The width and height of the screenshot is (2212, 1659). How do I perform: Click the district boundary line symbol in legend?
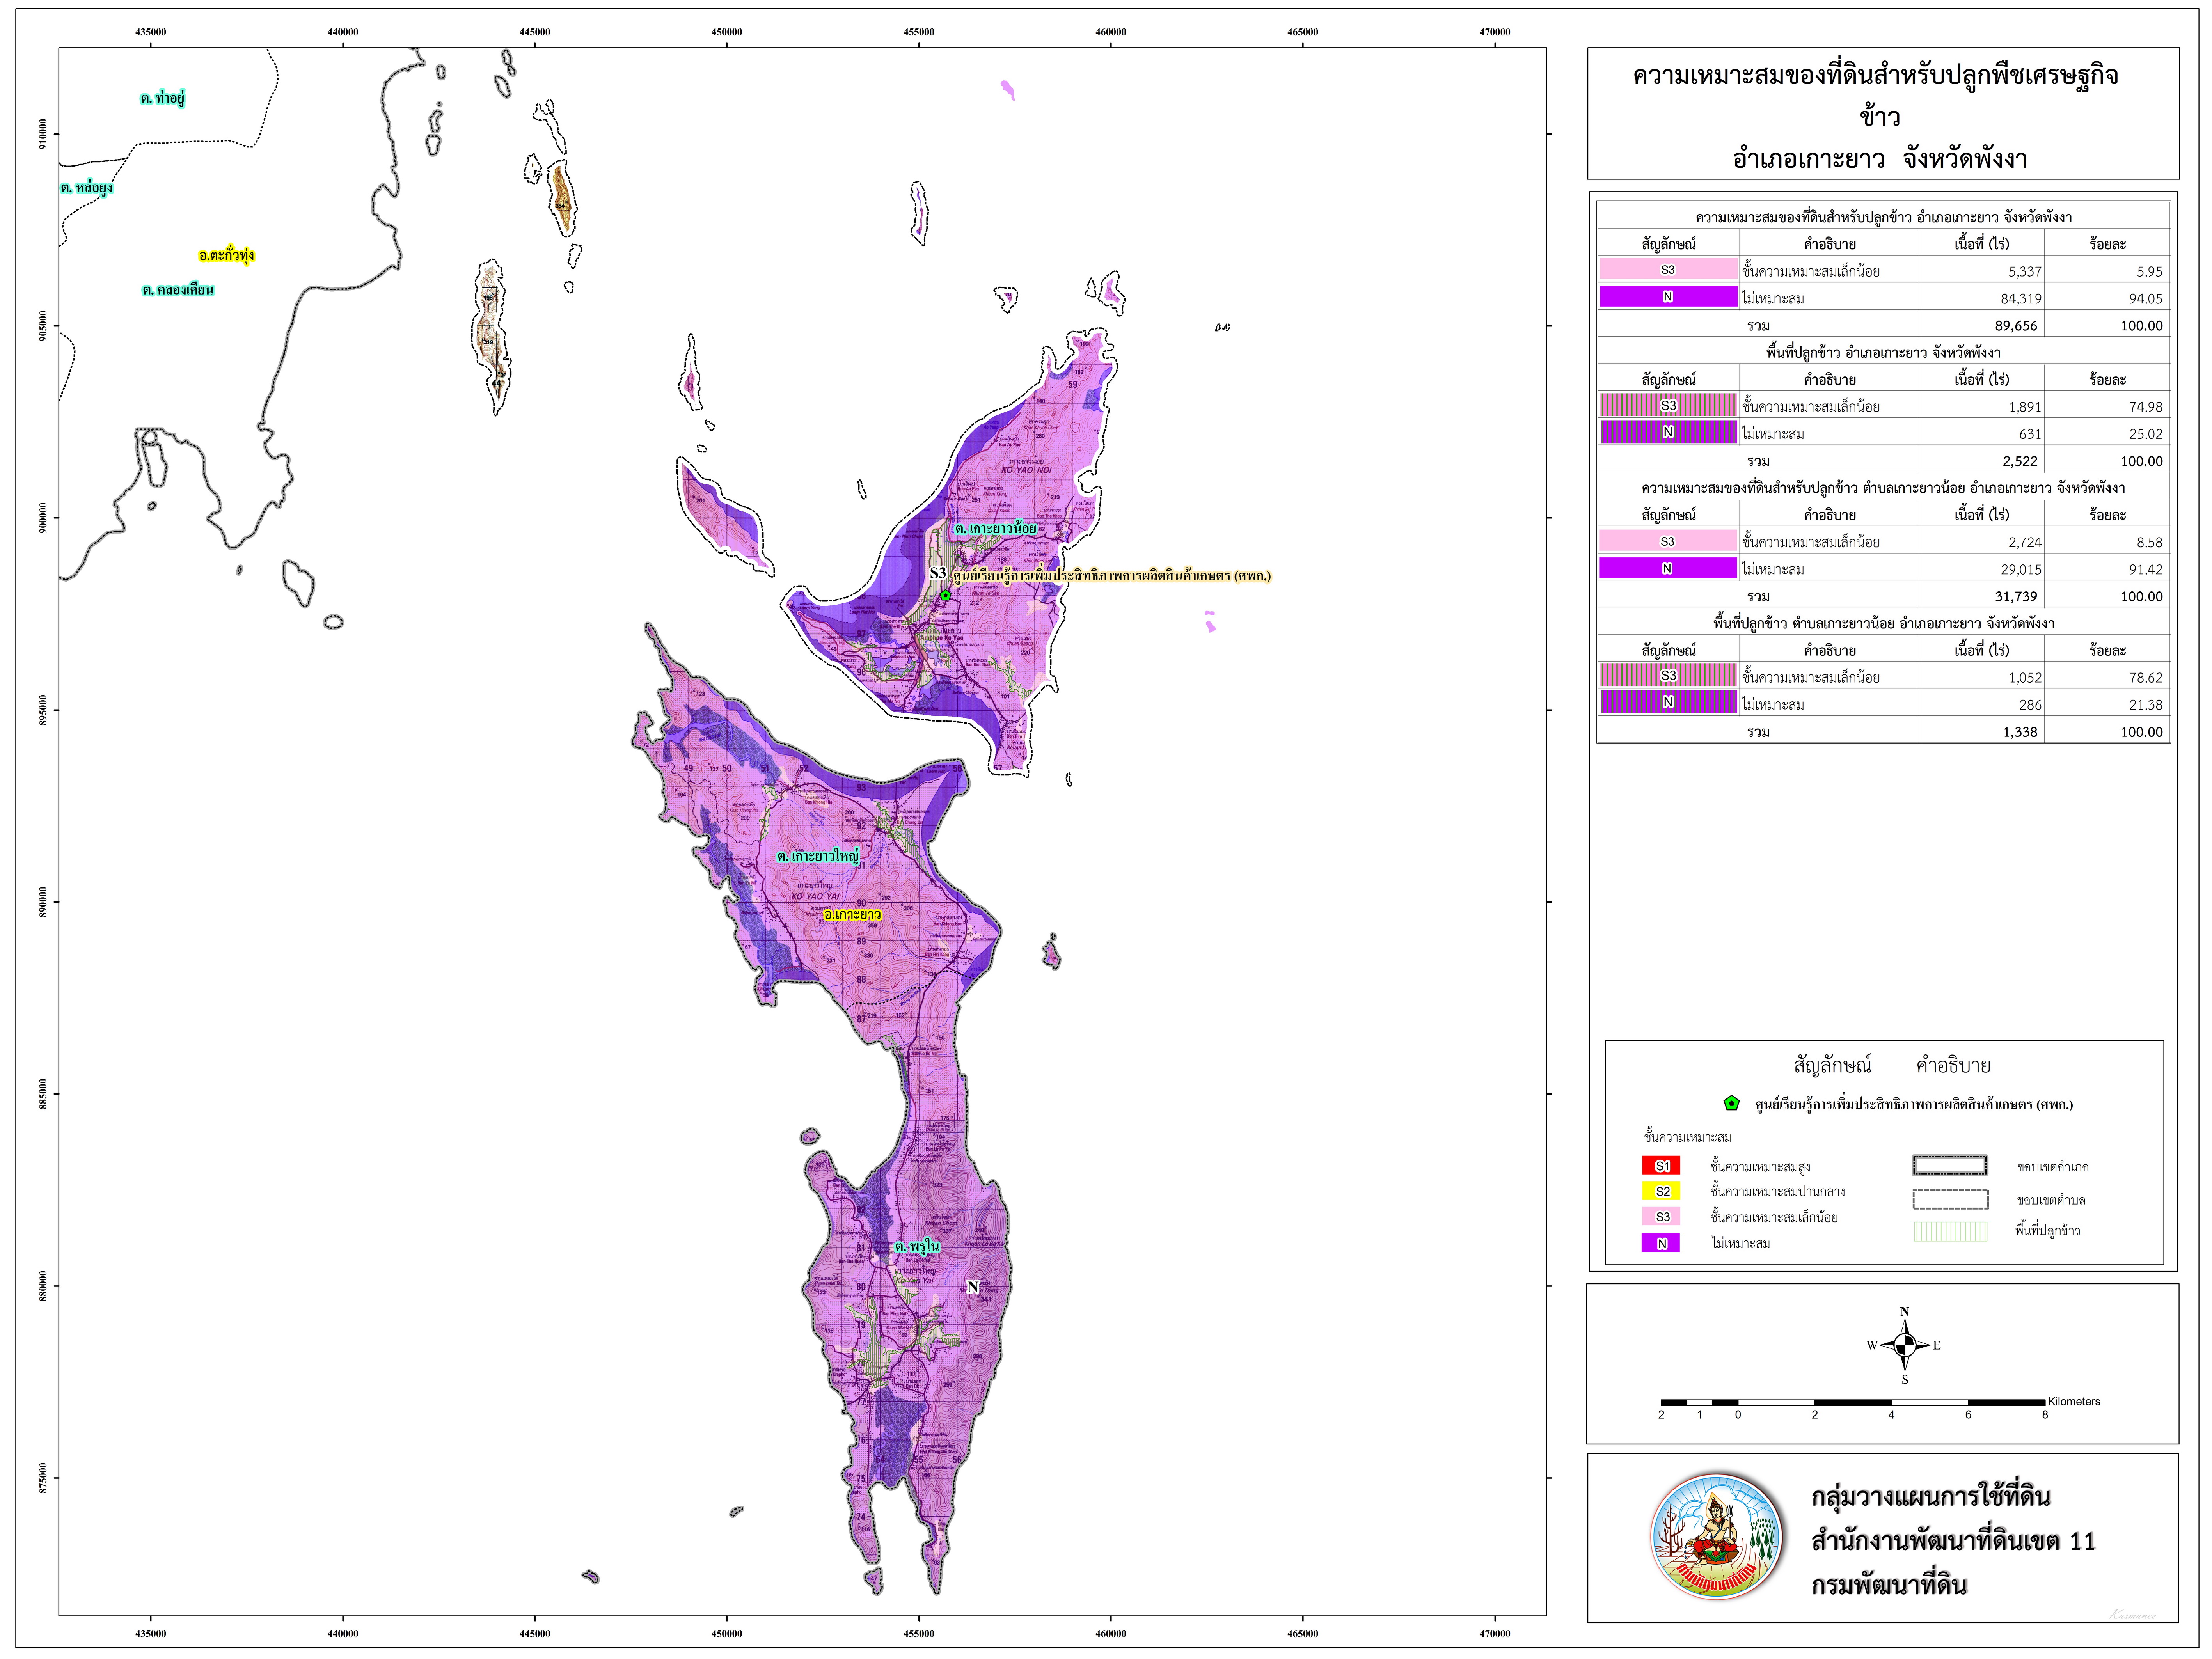coord(1949,1166)
